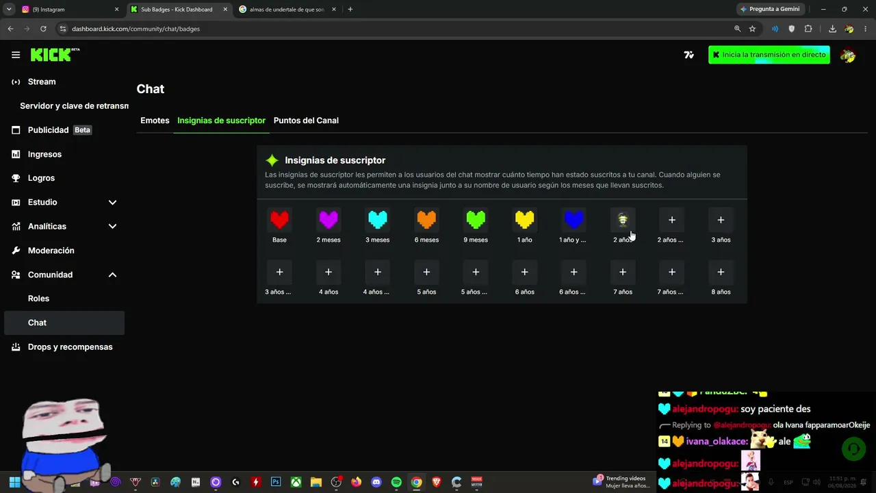Close the Instagram browser tab
The image size is (876, 493).
(x=116, y=10)
